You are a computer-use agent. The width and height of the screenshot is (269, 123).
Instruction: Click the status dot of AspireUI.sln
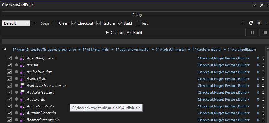pyautogui.click(x=17, y=78)
